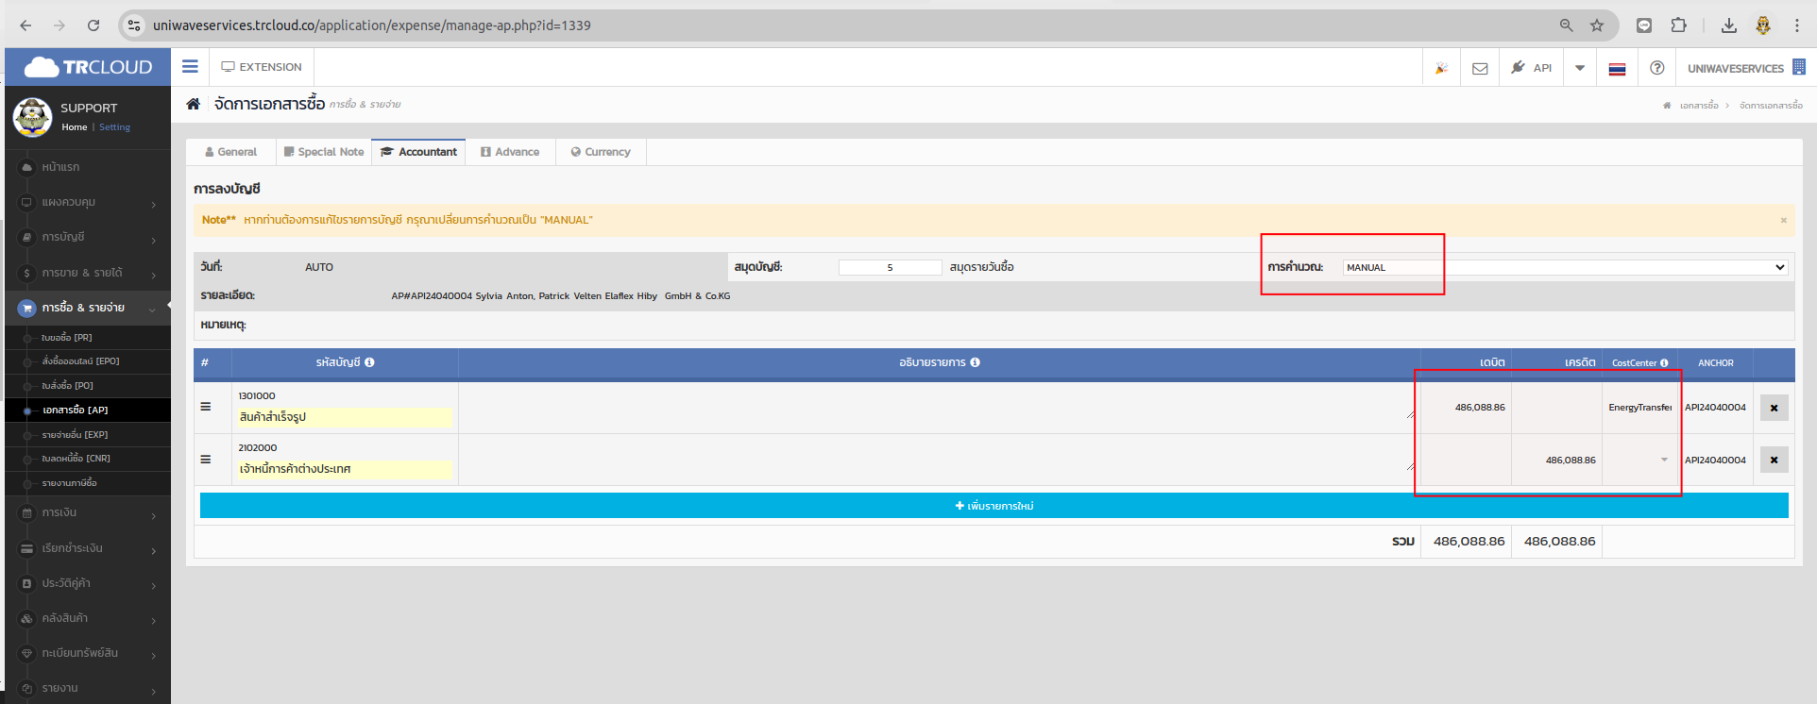Viewport: 1817px width, 704px height.
Task: Click the credit field 486,088.86 in second row
Action: 1556,460
